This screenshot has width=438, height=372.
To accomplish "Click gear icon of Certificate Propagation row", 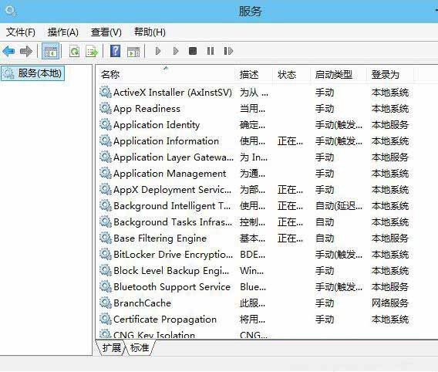I will [106, 320].
